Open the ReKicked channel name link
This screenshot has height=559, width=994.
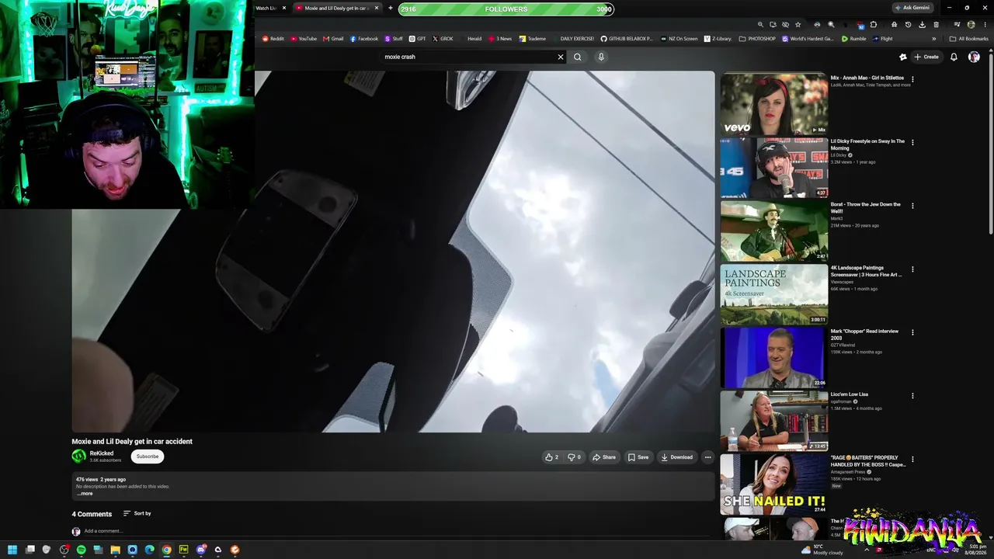[x=102, y=453]
